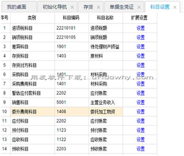Select the highlighted 委外费用科目 cell

point(32,112)
